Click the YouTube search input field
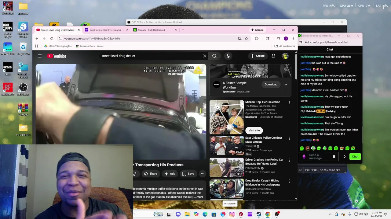This screenshot has height=219, width=391. (151, 56)
